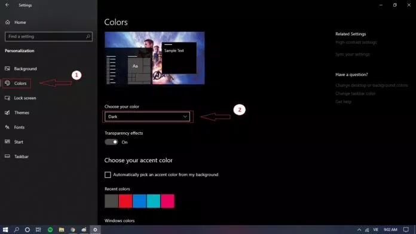Image resolution: width=416 pixels, height=234 pixels.
Task: Open Taskbar personalization settings
Action: click(22, 156)
